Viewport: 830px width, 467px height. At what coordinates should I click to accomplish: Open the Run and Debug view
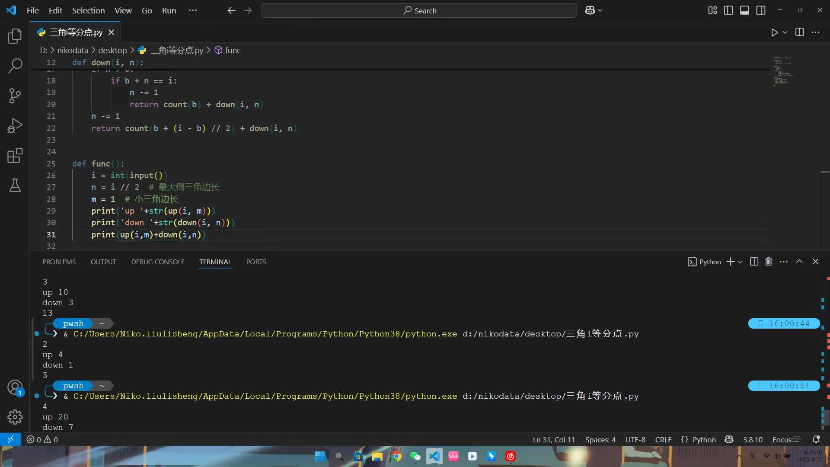15,126
